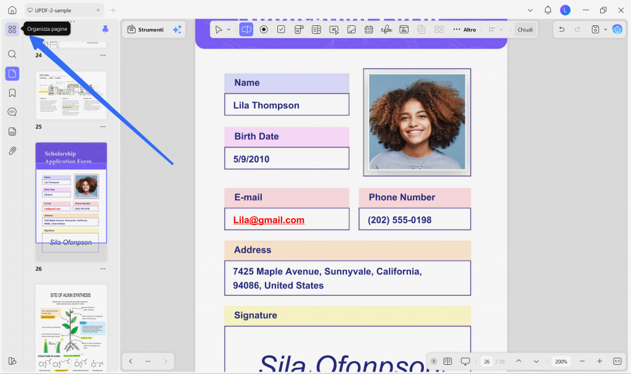Select the signature field form tool
This screenshot has width=631, height=374.
(386, 30)
